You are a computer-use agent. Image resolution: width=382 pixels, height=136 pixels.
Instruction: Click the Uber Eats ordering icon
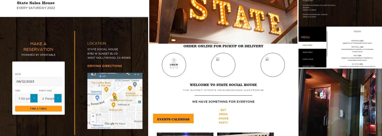pos(174,65)
